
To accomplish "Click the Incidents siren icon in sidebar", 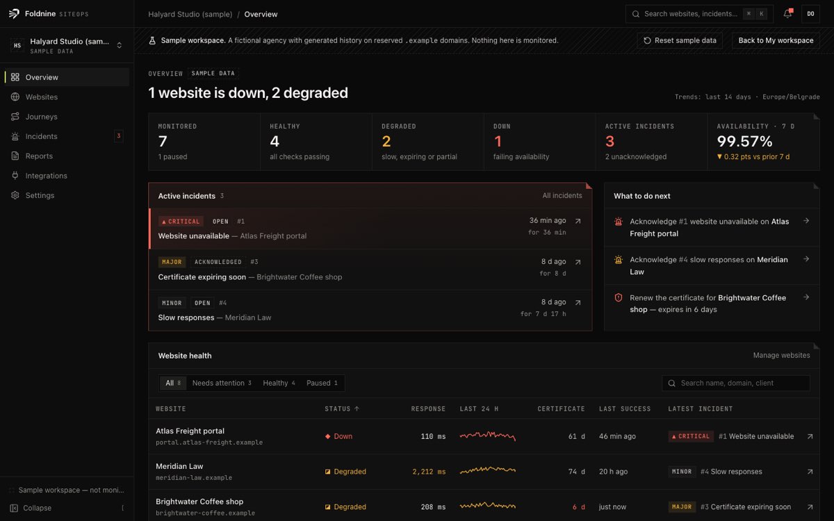I will pos(15,136).
